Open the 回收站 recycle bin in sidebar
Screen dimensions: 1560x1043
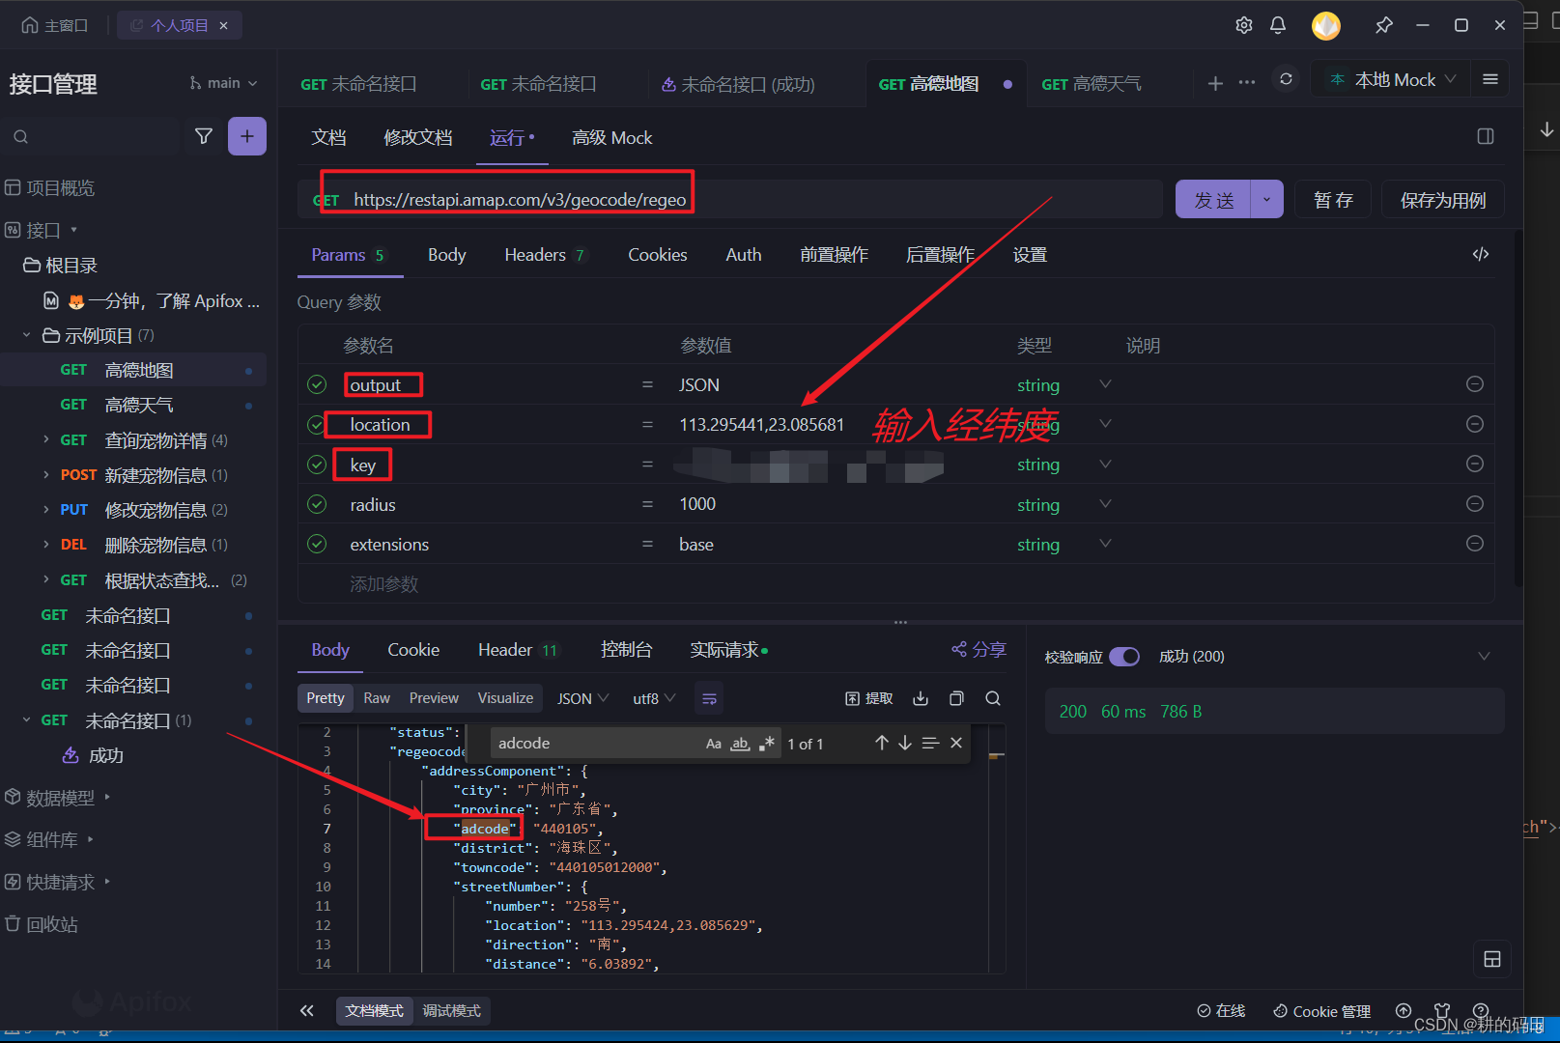43,924
